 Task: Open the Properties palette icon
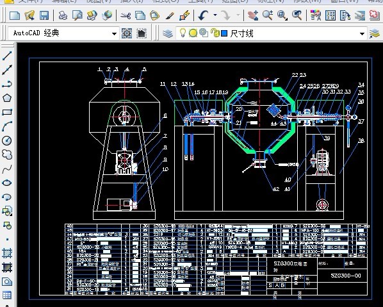point(315,15)
